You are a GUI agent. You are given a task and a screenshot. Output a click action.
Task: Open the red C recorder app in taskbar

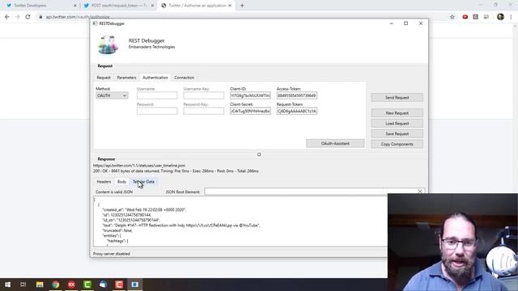point(119,285)
